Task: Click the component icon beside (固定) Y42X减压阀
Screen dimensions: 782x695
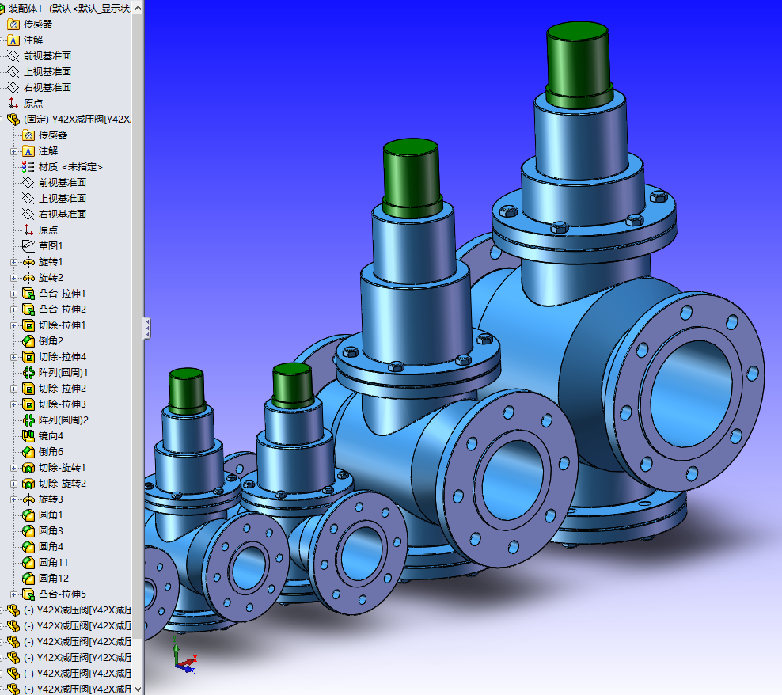Action: (13, 120)
